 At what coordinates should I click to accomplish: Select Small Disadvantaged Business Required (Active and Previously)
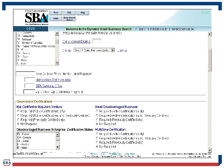[97, 115]
